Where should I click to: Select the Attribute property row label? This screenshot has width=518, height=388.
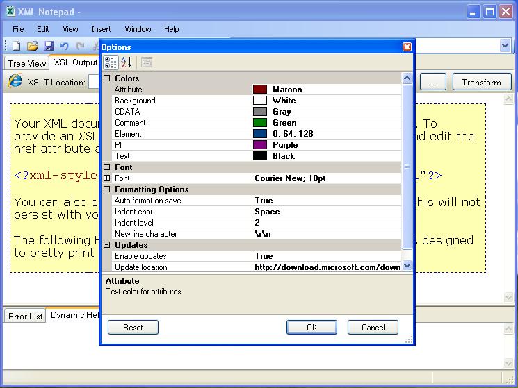(x=128, y=90)
